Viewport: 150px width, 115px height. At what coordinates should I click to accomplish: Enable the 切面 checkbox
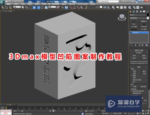143,73
